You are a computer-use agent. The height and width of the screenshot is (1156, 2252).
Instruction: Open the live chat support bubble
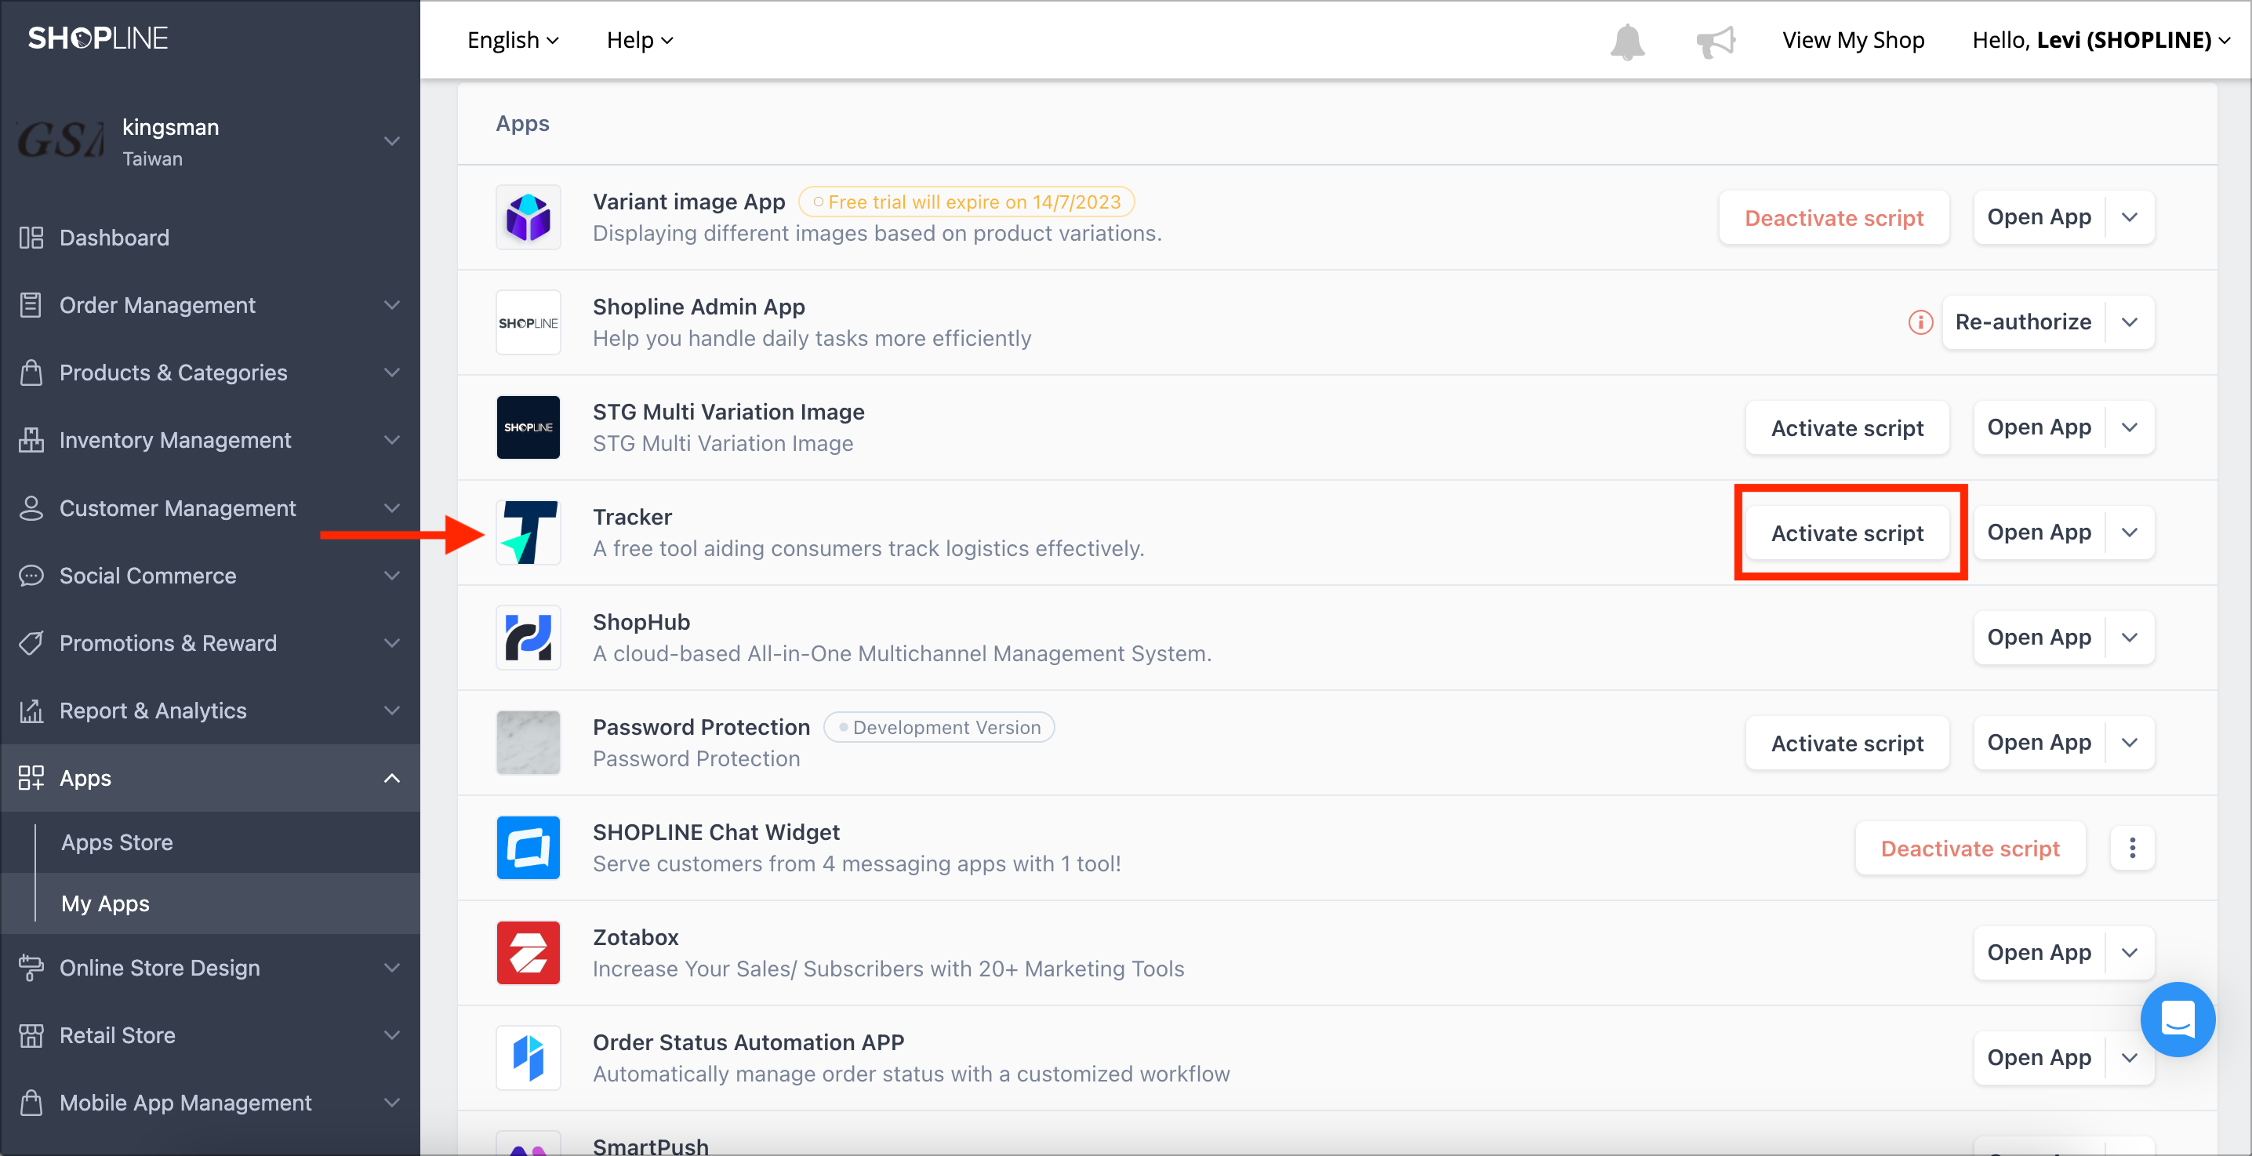point(2177,1019)
